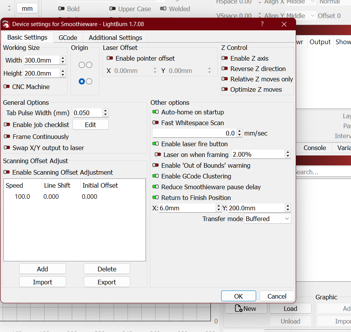Enable Scanning Offset Adjustment toggle

pyautogui.click(x=7, y=172)
